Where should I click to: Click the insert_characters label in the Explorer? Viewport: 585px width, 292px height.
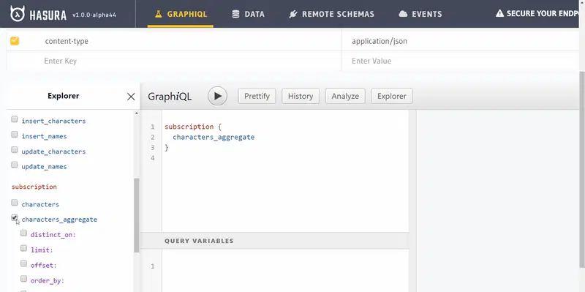[x=53, y=121]
